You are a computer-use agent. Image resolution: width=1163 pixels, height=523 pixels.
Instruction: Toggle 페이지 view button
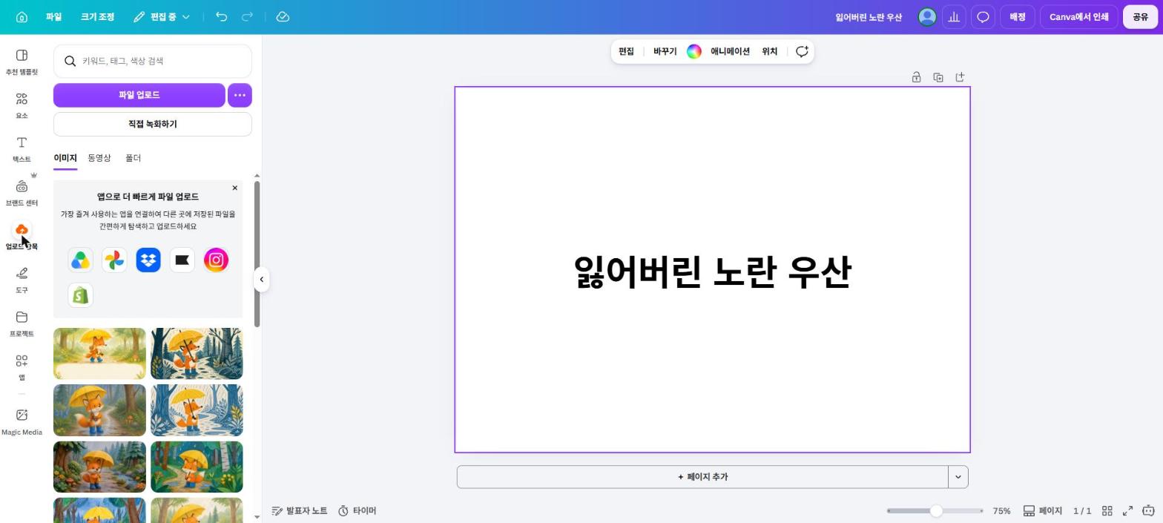(x=1043, y=510)
